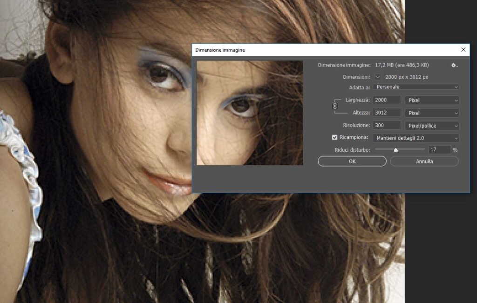This screenshot has width=477, height=303.
Task: Open the Pixel/pollice resolution unit dropdown
Action: pos(432,126)
